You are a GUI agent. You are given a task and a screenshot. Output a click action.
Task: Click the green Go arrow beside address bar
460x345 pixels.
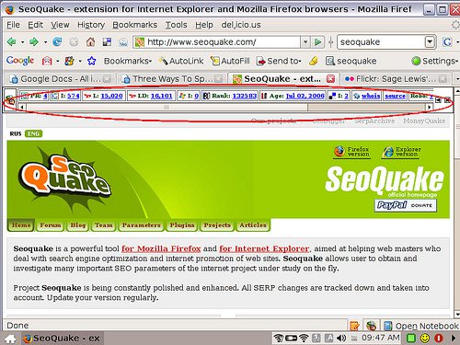coord(317,41)
